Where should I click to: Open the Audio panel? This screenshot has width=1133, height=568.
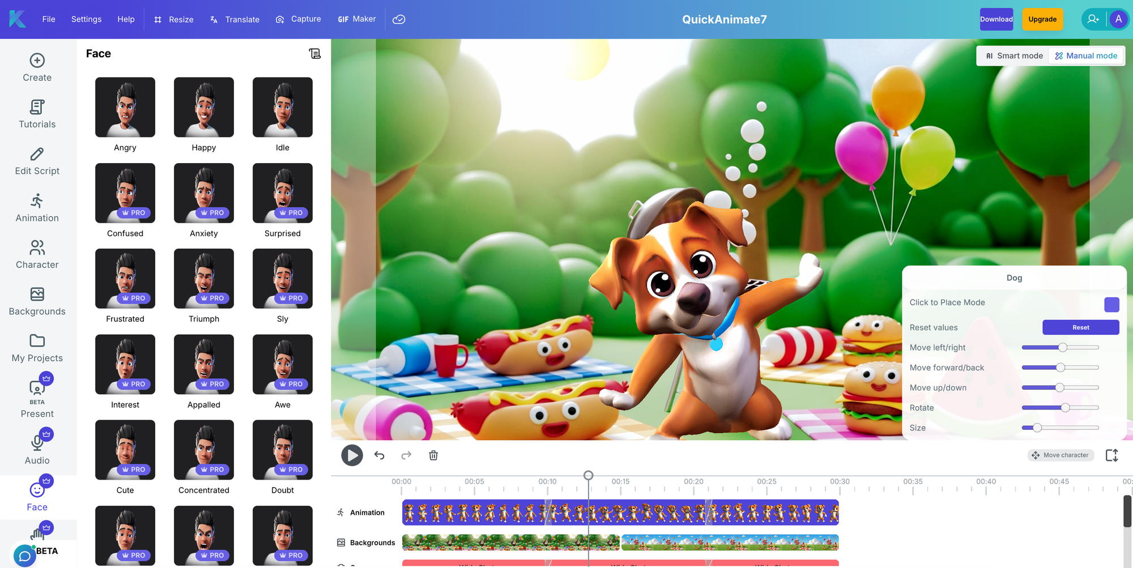click(36, 449)
